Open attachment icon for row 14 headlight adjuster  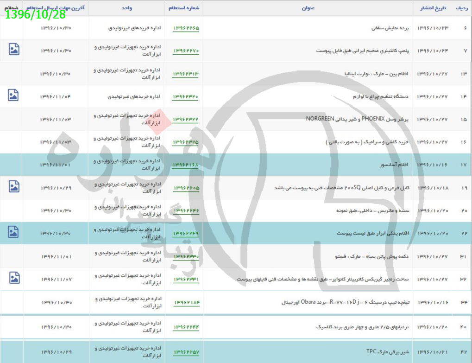click(13, 96)
